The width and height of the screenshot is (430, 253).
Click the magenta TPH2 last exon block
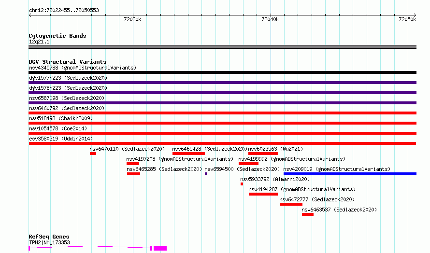click(160, 248)
